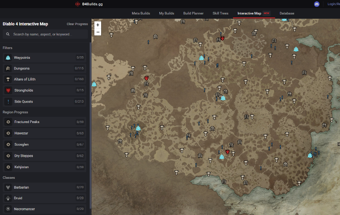Select waypoint marker at far left map edge
Screen dimensions: 340x215
(x=94, y=84)
